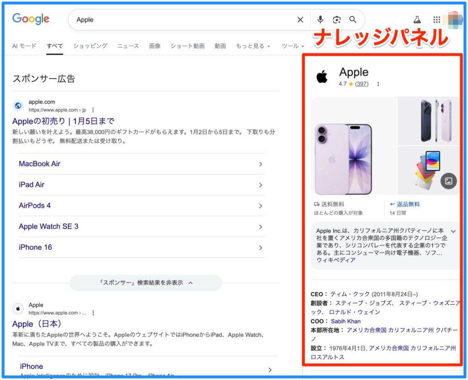Expand the もっと見る dropdown
The width and height of the screenshot is (468, 380).
tap(253, 46)
